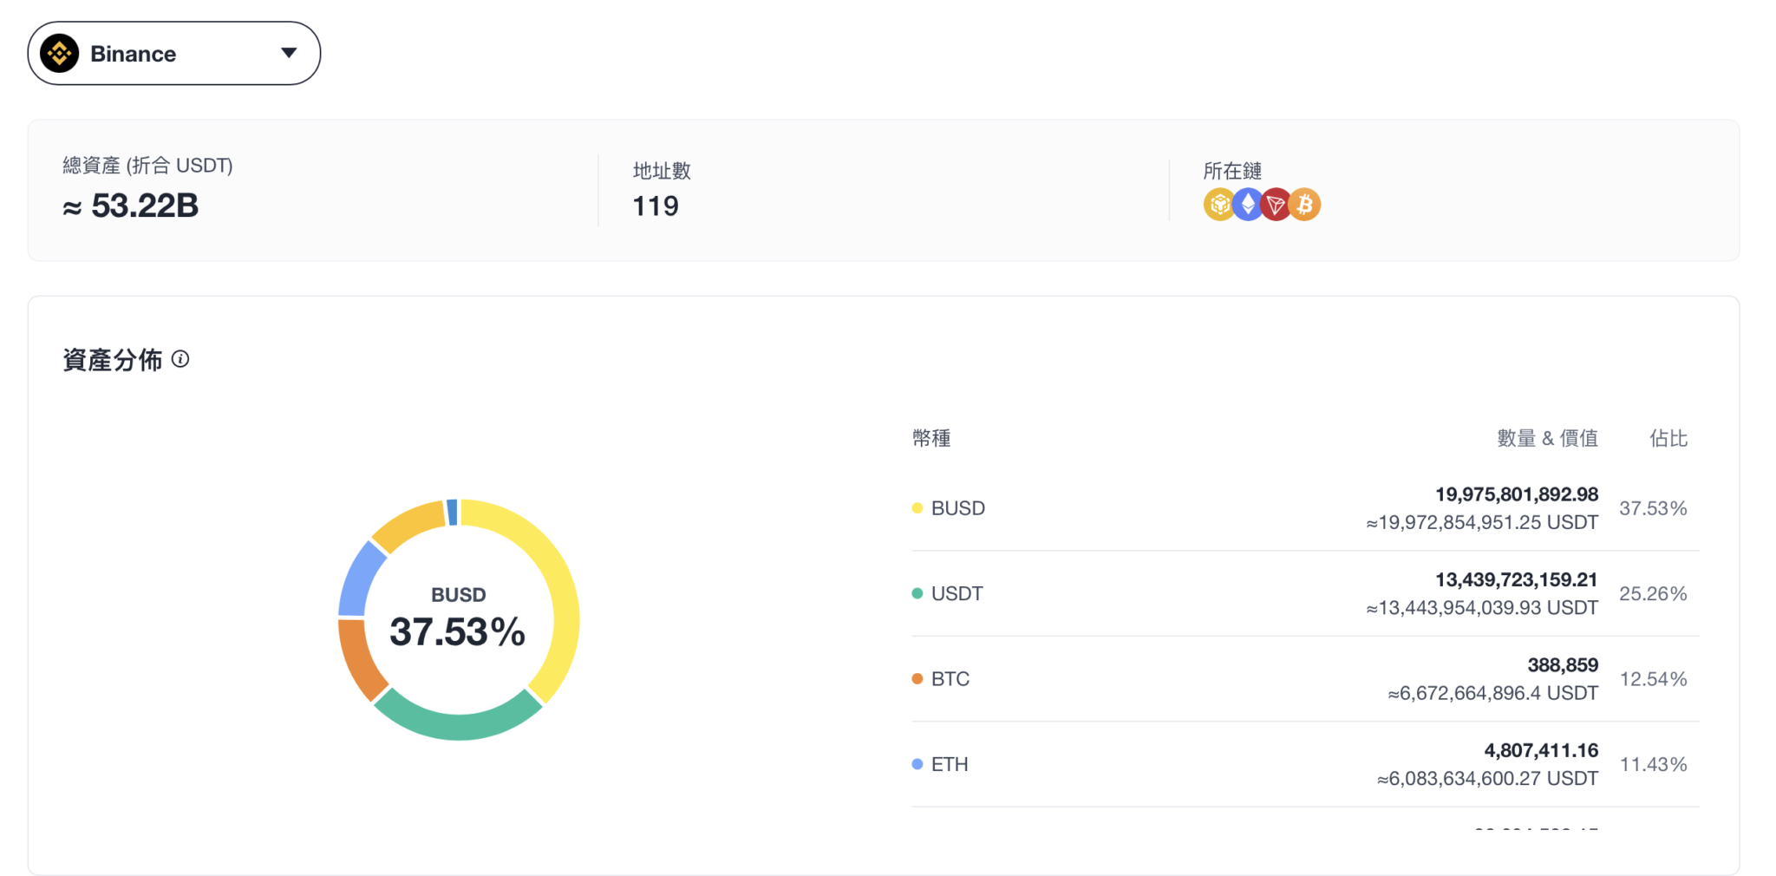Click the blue ETH legend dot
Viewport: 1776px width, 876px height.
tap(917, 764)
